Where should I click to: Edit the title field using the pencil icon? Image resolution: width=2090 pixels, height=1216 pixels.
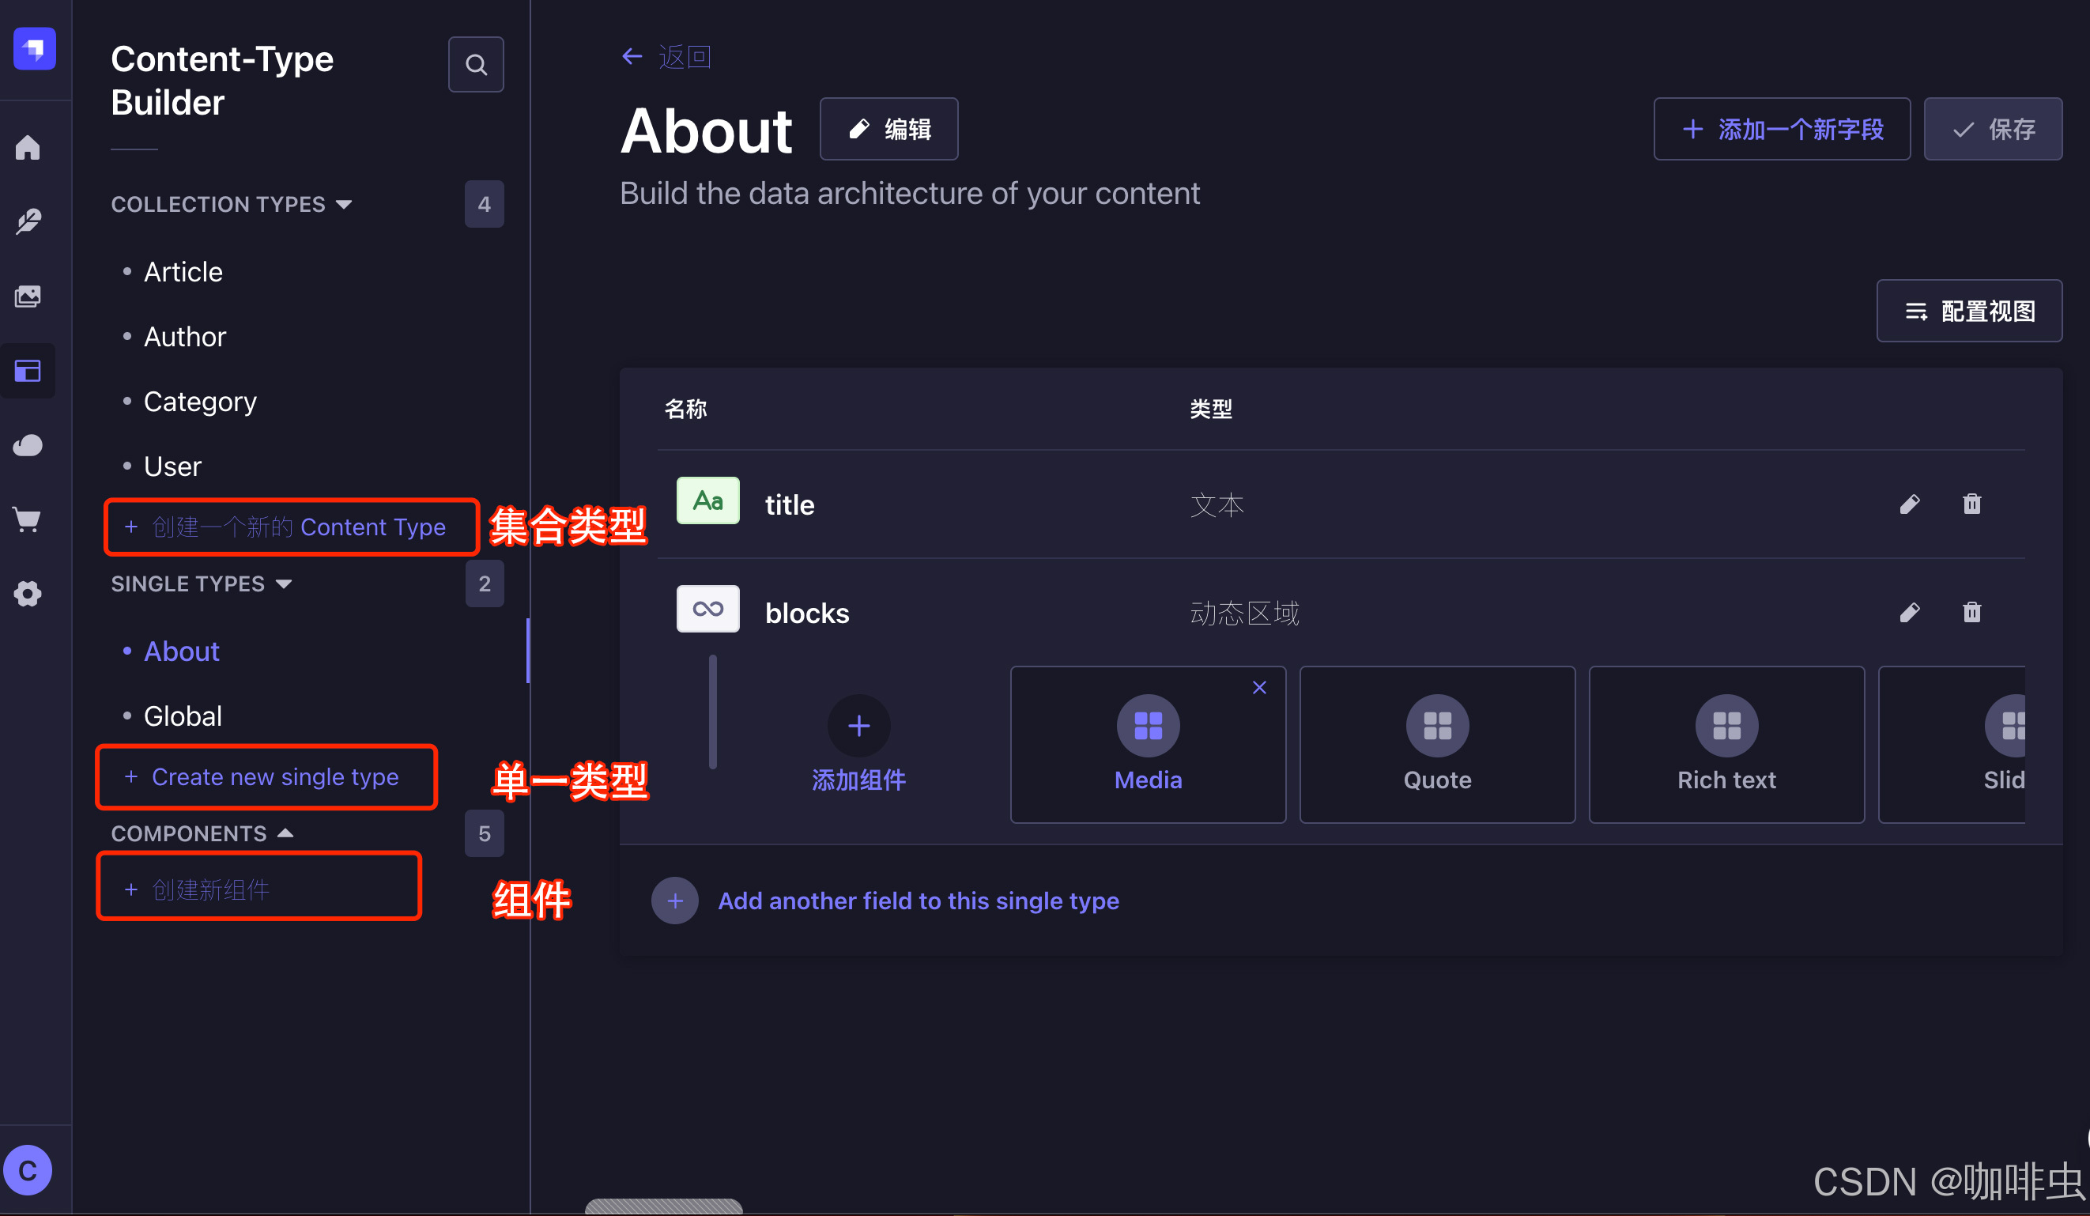point(1910,504)
